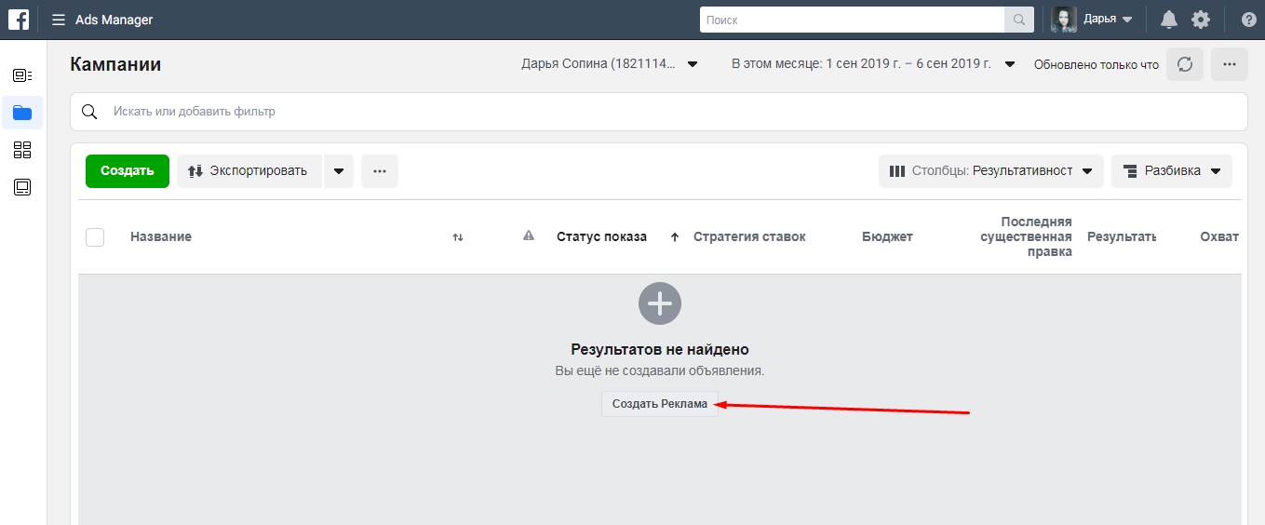Click the green Создать button
1265x525 pixels.
point(128,171)
